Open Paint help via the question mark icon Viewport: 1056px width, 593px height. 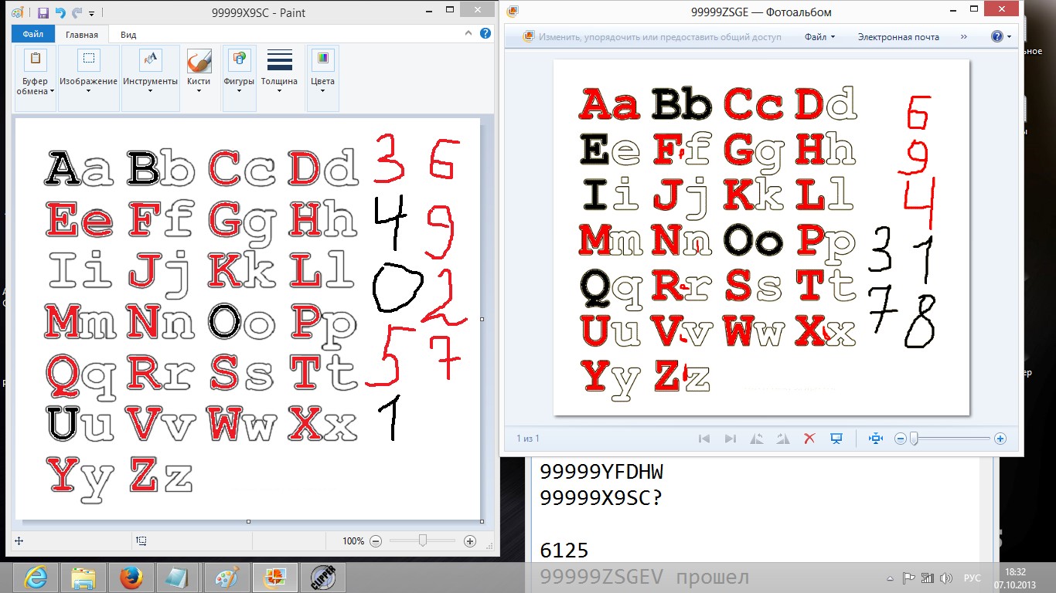pyautogui.click(x=485, y=33)
